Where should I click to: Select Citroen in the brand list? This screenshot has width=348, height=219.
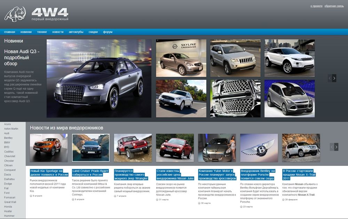8,166
